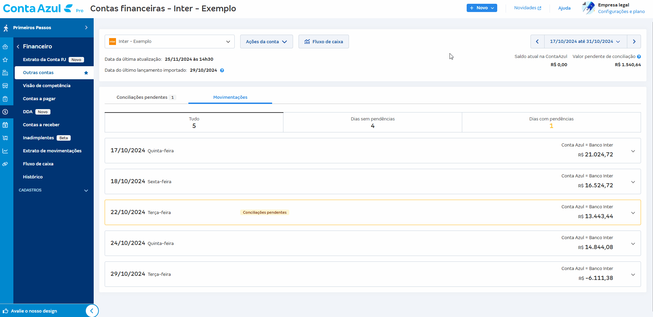Expand the 22/10/2024 Terça-feira row
This screenshot has width=653, height=317.
tap(633, 213)
